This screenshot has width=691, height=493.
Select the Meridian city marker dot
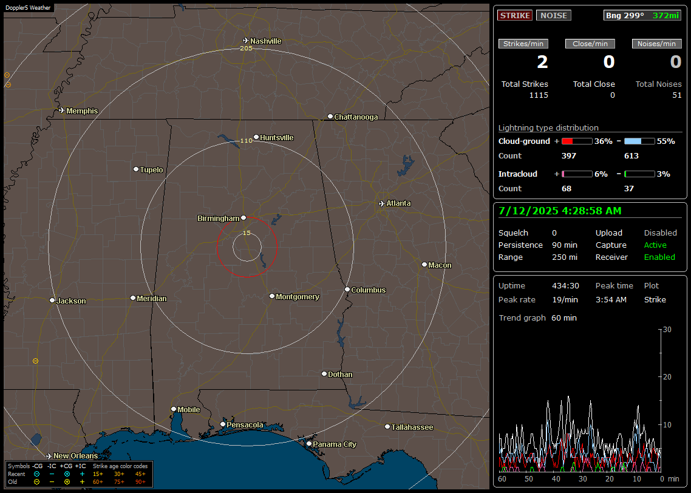tap(132, 298)
